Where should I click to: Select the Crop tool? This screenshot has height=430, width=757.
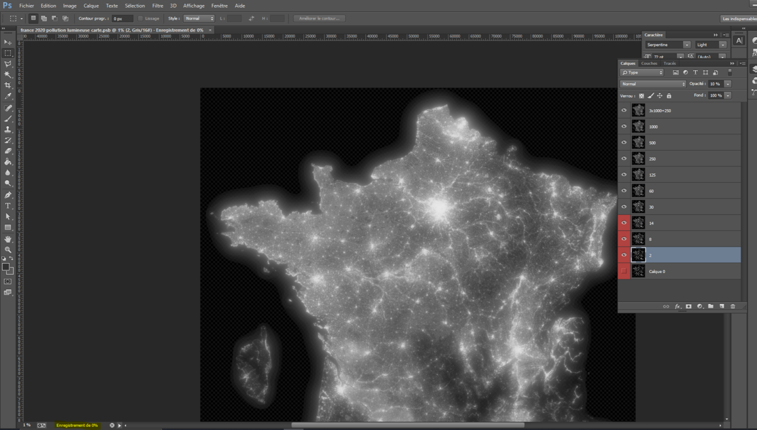click(x=8, y=85)
